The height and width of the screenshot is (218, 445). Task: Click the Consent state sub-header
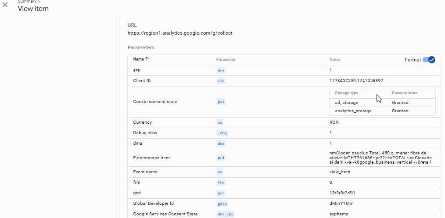405,93
